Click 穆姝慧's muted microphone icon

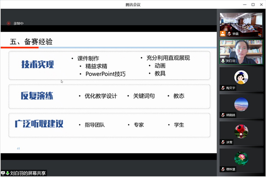223,169
